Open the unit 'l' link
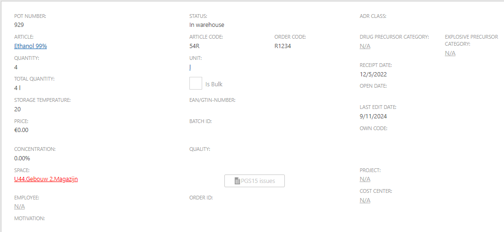This screenshot has width=504, height=232. [190, 67]
